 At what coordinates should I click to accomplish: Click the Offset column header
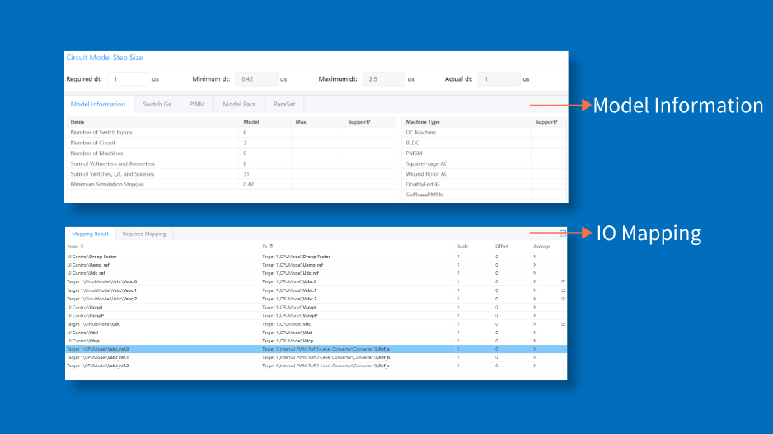point(501,246)
